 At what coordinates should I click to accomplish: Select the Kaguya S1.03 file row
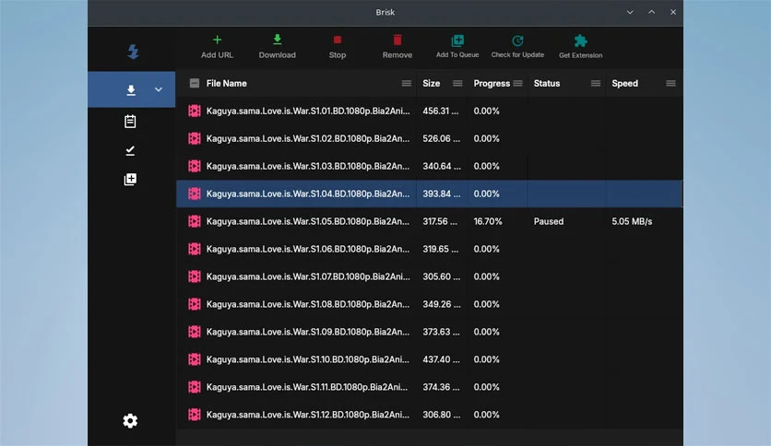click(x=429, y=166)
